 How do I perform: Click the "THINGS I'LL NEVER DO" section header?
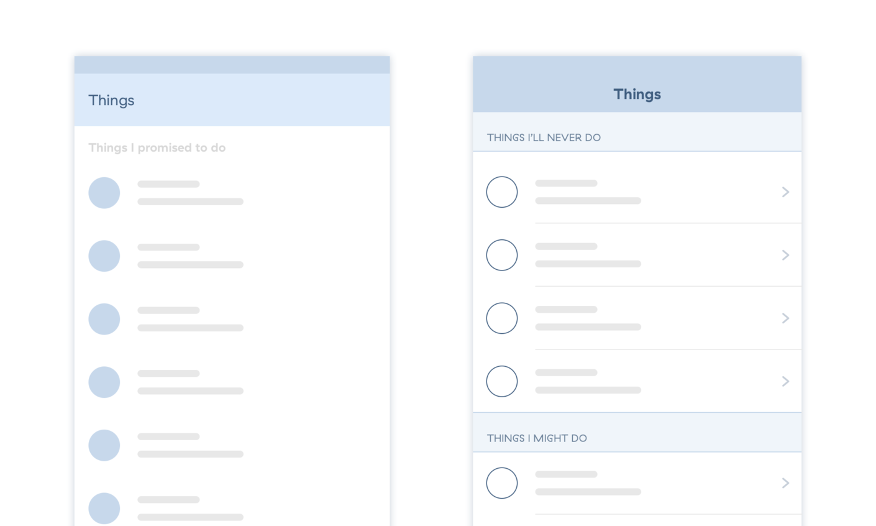tap(544, 137)
